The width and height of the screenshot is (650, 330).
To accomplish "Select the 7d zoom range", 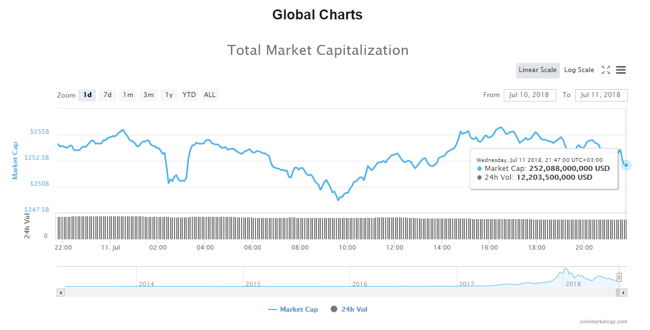I will 107,95.
